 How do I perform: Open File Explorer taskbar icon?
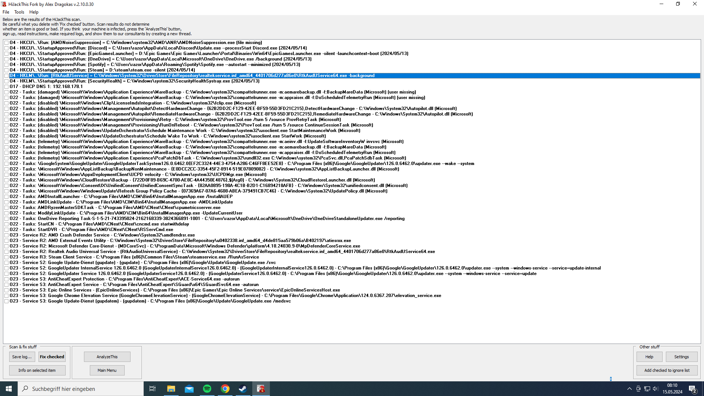click(171, 389)
